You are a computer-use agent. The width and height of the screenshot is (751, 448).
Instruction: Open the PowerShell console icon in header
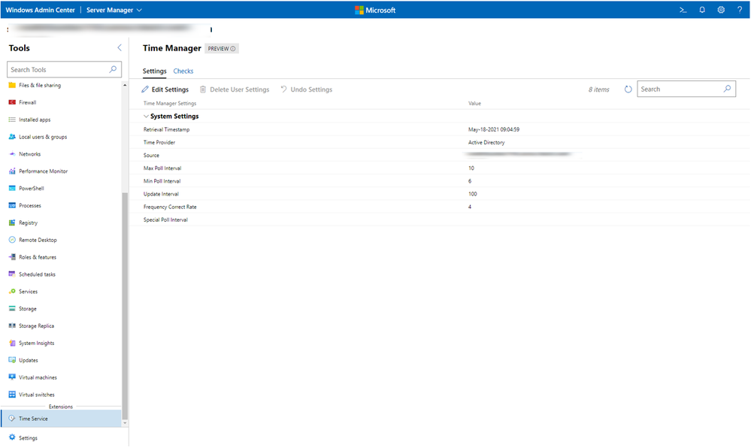tap(683, 10)
